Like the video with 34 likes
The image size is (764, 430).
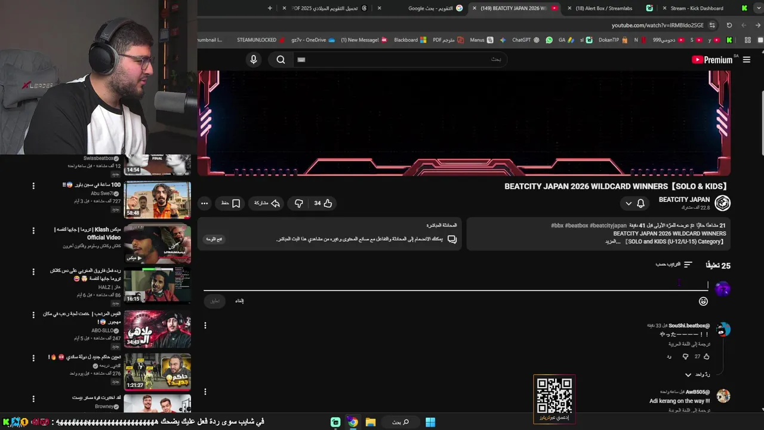tap(323, 203)
